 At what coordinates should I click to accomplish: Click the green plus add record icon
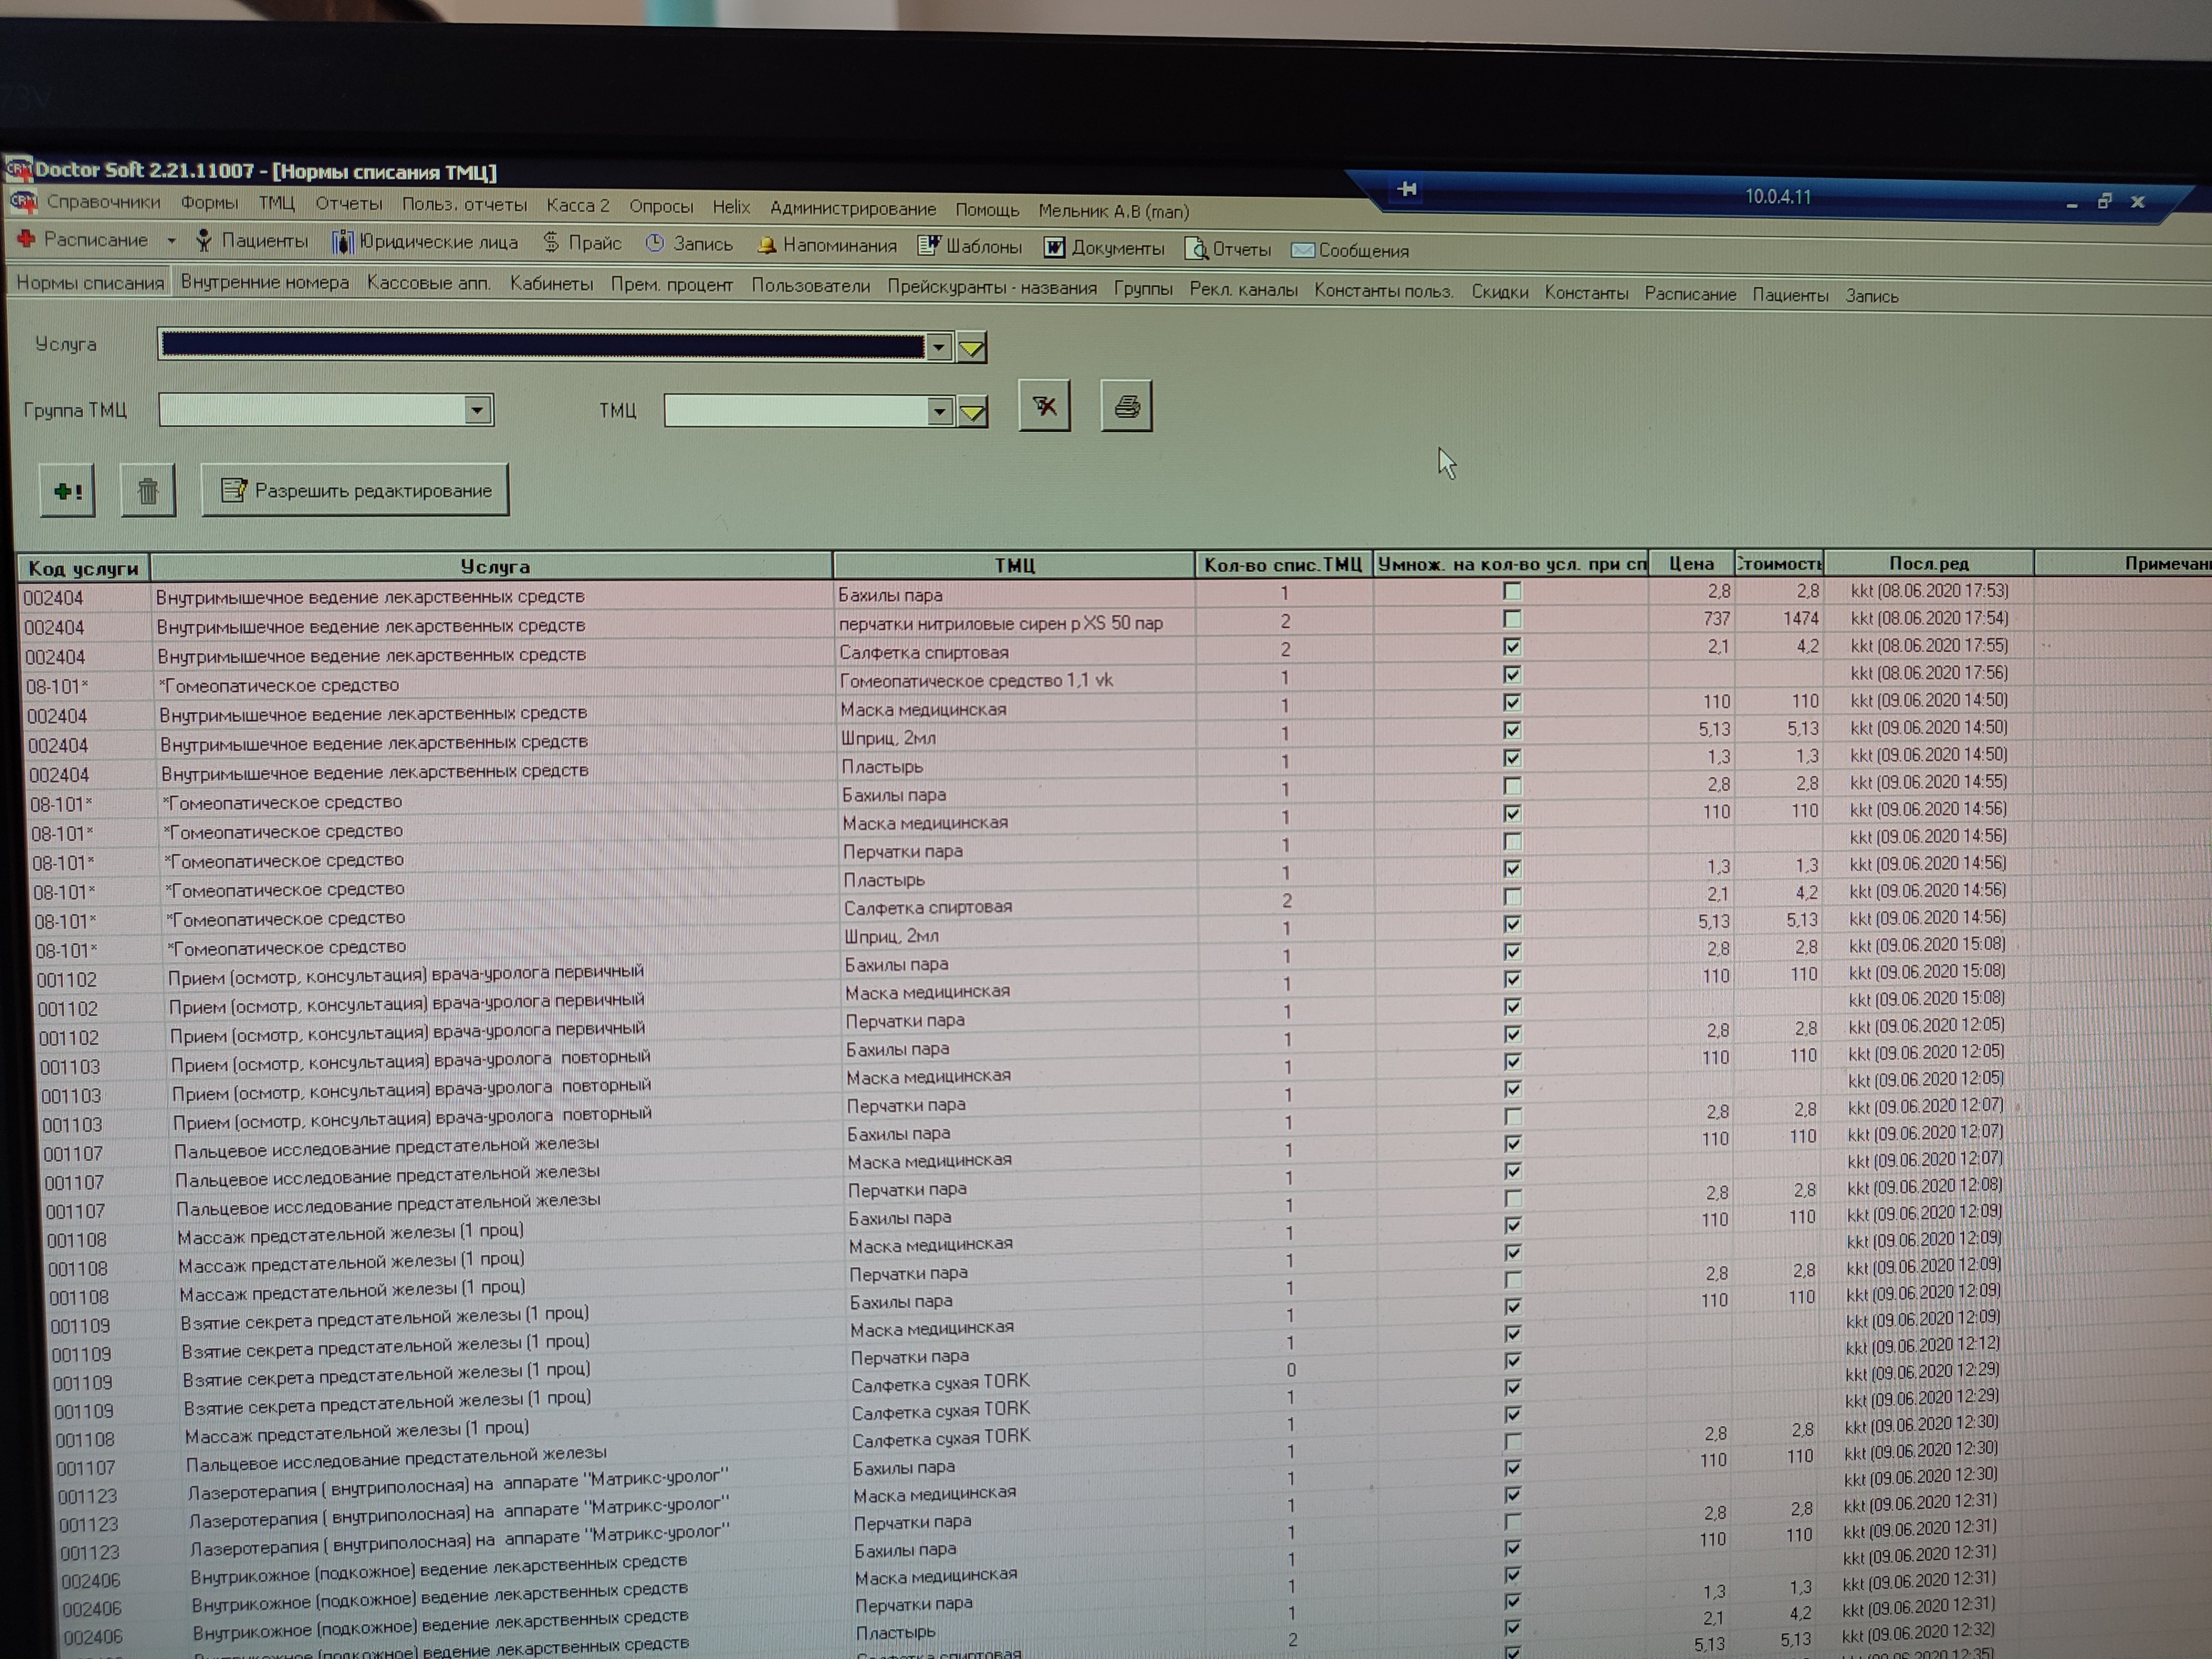coord(67,491)
